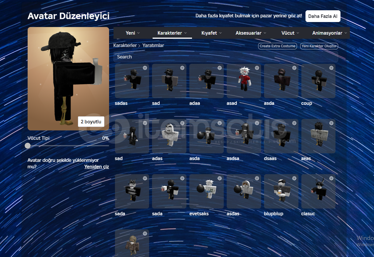Click the gear icon on asdsa costume

pos(257,123)
